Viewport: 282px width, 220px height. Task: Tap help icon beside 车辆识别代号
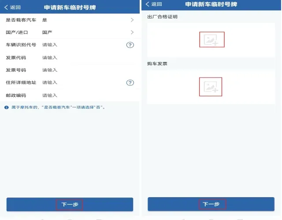pyautogui.click(x=130, y=45)
